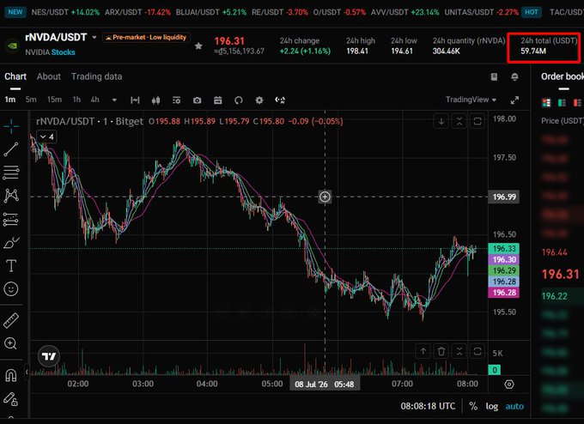Open NES/USDT from the ticker bar

tap(65, 12)
